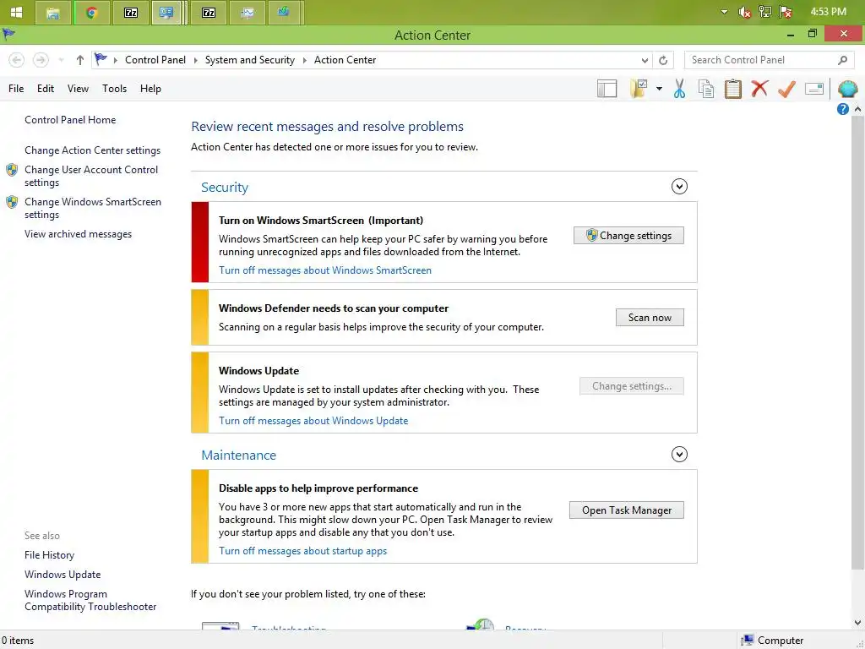865x649 pixels.
Task: Toggle the navigation pane toolbar icon
Action: coord(607,88)
